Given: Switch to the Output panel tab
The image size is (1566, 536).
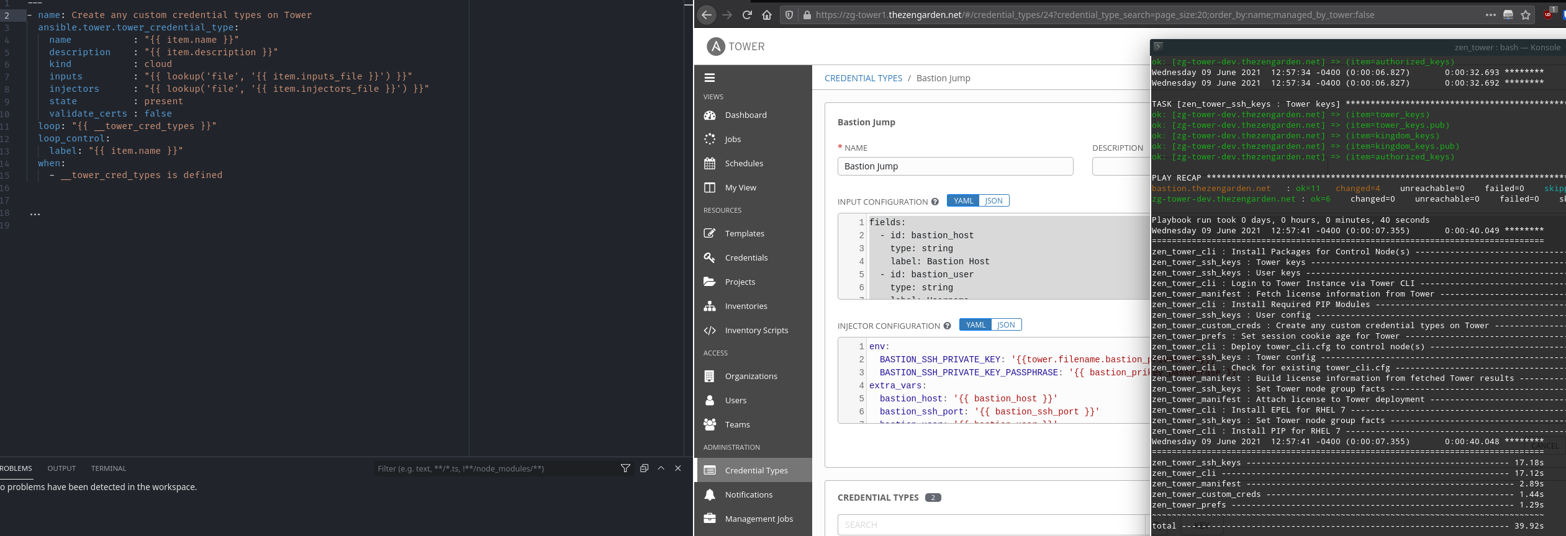Looking at the screenshot, I should tap(61, 468).
